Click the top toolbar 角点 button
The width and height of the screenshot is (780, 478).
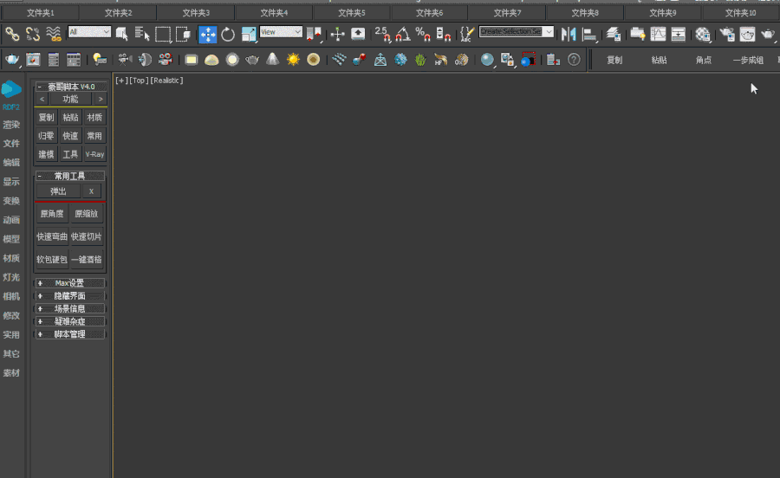point(704,60)
